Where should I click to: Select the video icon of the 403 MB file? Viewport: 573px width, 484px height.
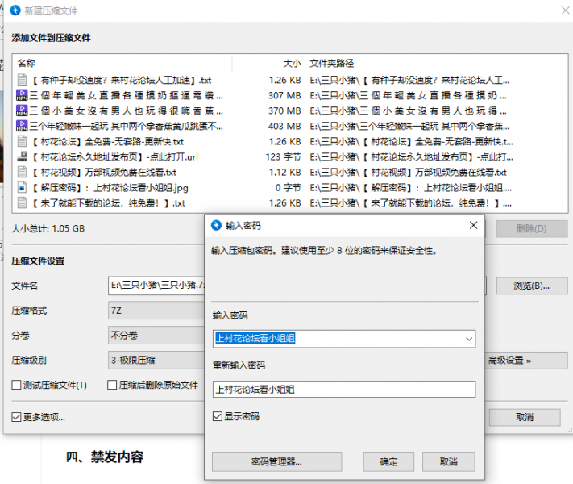pyautogui.click(x=23, y=126)
